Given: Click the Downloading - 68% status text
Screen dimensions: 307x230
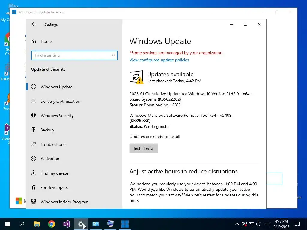Looking at the screenshot, I should [162, 105].
